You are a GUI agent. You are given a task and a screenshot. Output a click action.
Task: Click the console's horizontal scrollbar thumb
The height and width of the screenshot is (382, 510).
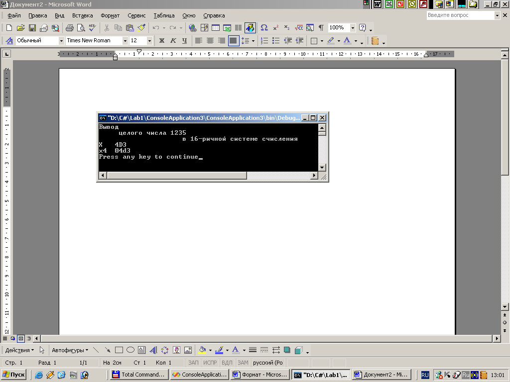tap(177, 176)
